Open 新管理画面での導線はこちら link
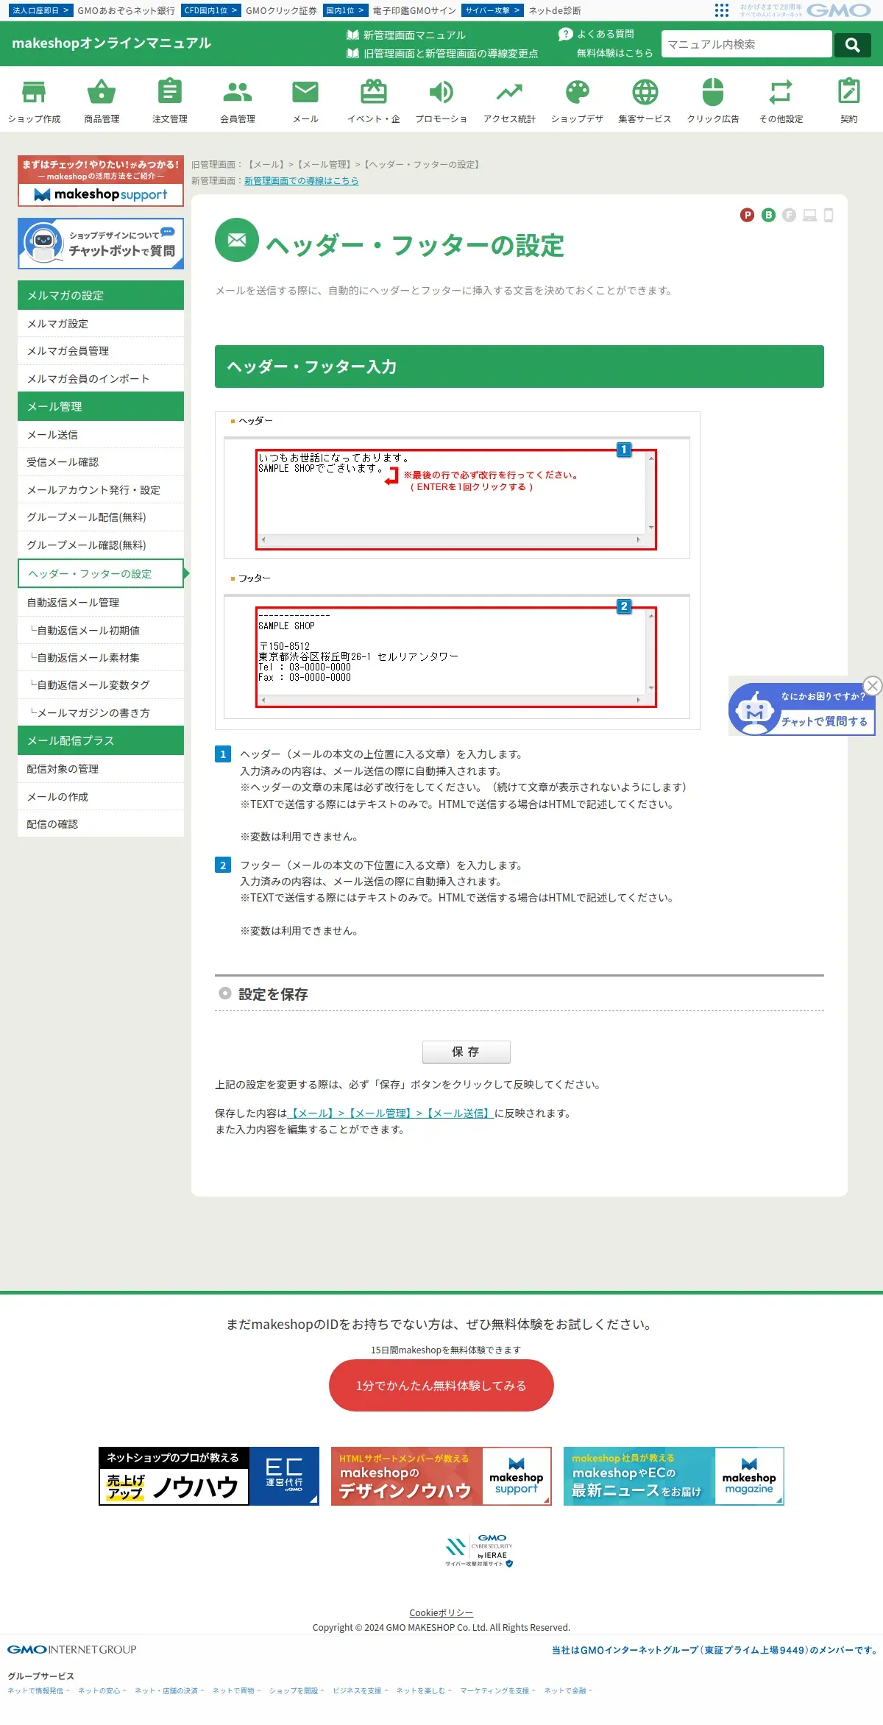883x1725 pixels. [302, 180]
